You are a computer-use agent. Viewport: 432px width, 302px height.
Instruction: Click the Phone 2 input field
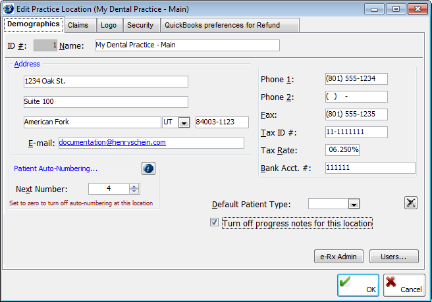(356, 97)
